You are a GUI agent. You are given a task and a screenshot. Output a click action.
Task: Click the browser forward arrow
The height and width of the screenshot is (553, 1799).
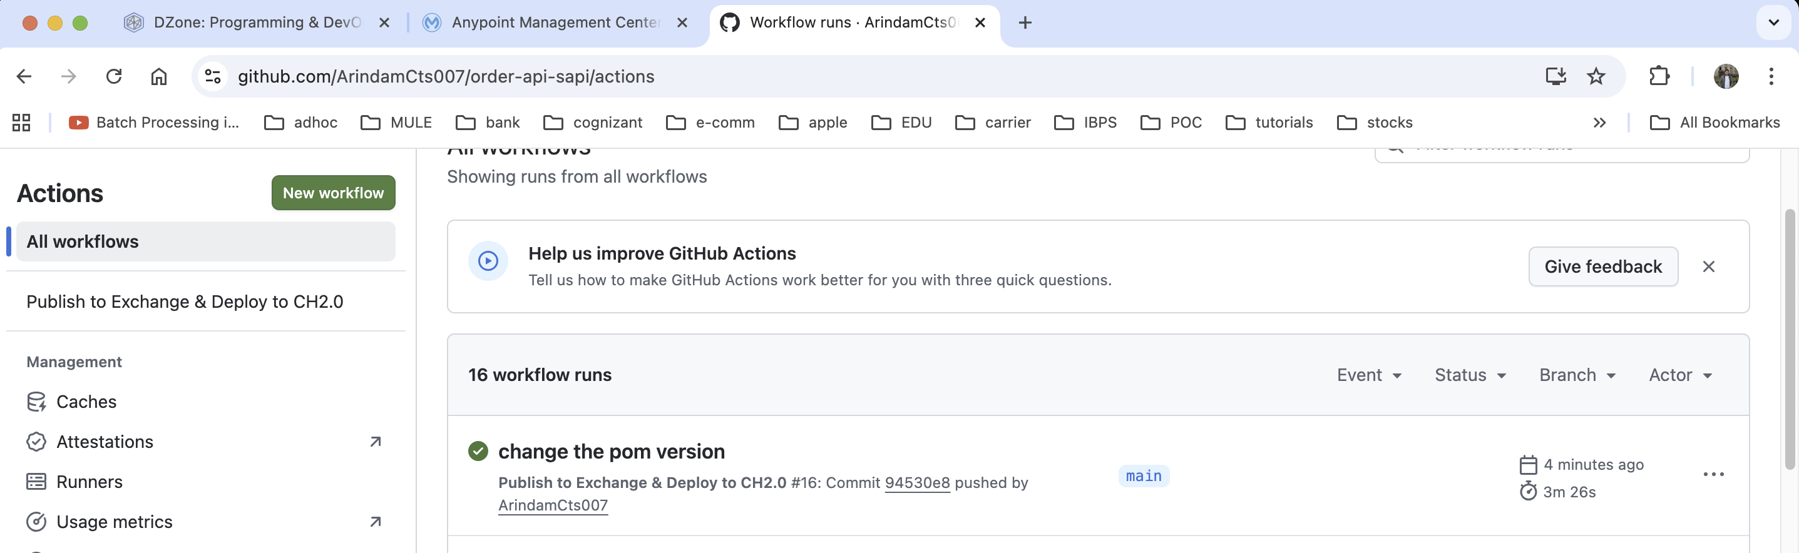coord(68,76)
